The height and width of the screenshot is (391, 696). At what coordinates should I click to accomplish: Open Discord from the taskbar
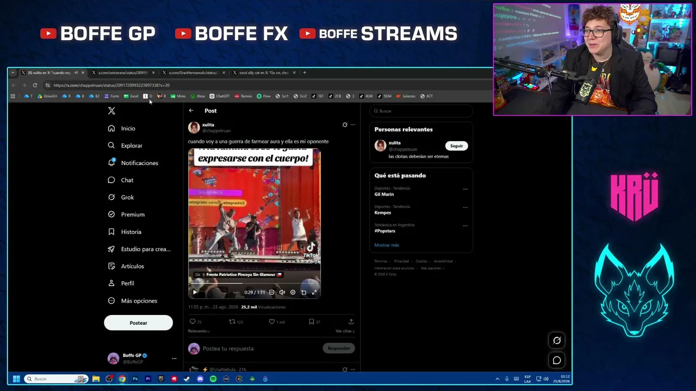[x=200, y=379]
